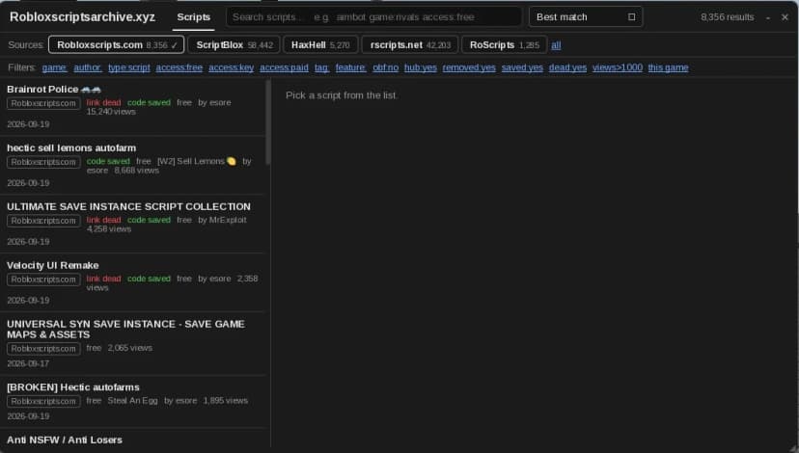Click 'link dead' tag on Brainrot Police
Viewport: 799px width, 453px height.
(x=103, y=102)
